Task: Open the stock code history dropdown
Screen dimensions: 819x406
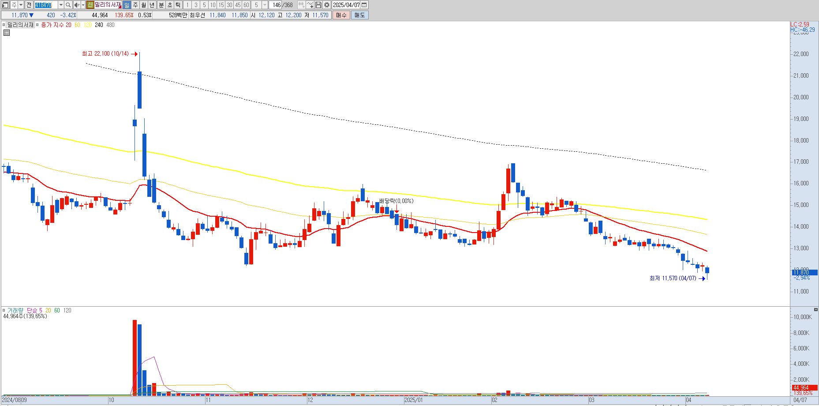Action: pyautogui.click(x=61, y=5)
